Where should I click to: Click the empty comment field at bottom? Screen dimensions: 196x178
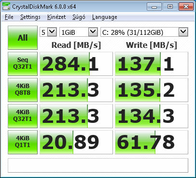(98, 165)
